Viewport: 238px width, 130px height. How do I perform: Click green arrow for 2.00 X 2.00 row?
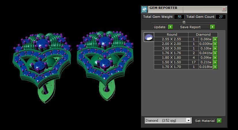(215, 44)
